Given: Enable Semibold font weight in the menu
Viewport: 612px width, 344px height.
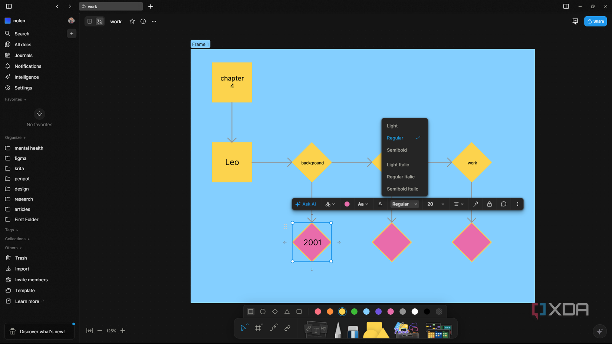Looking at the screenshot, I should coord(397,150).
